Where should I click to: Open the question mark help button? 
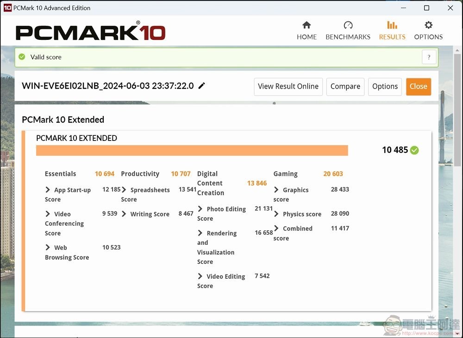[x=429, y=57]
